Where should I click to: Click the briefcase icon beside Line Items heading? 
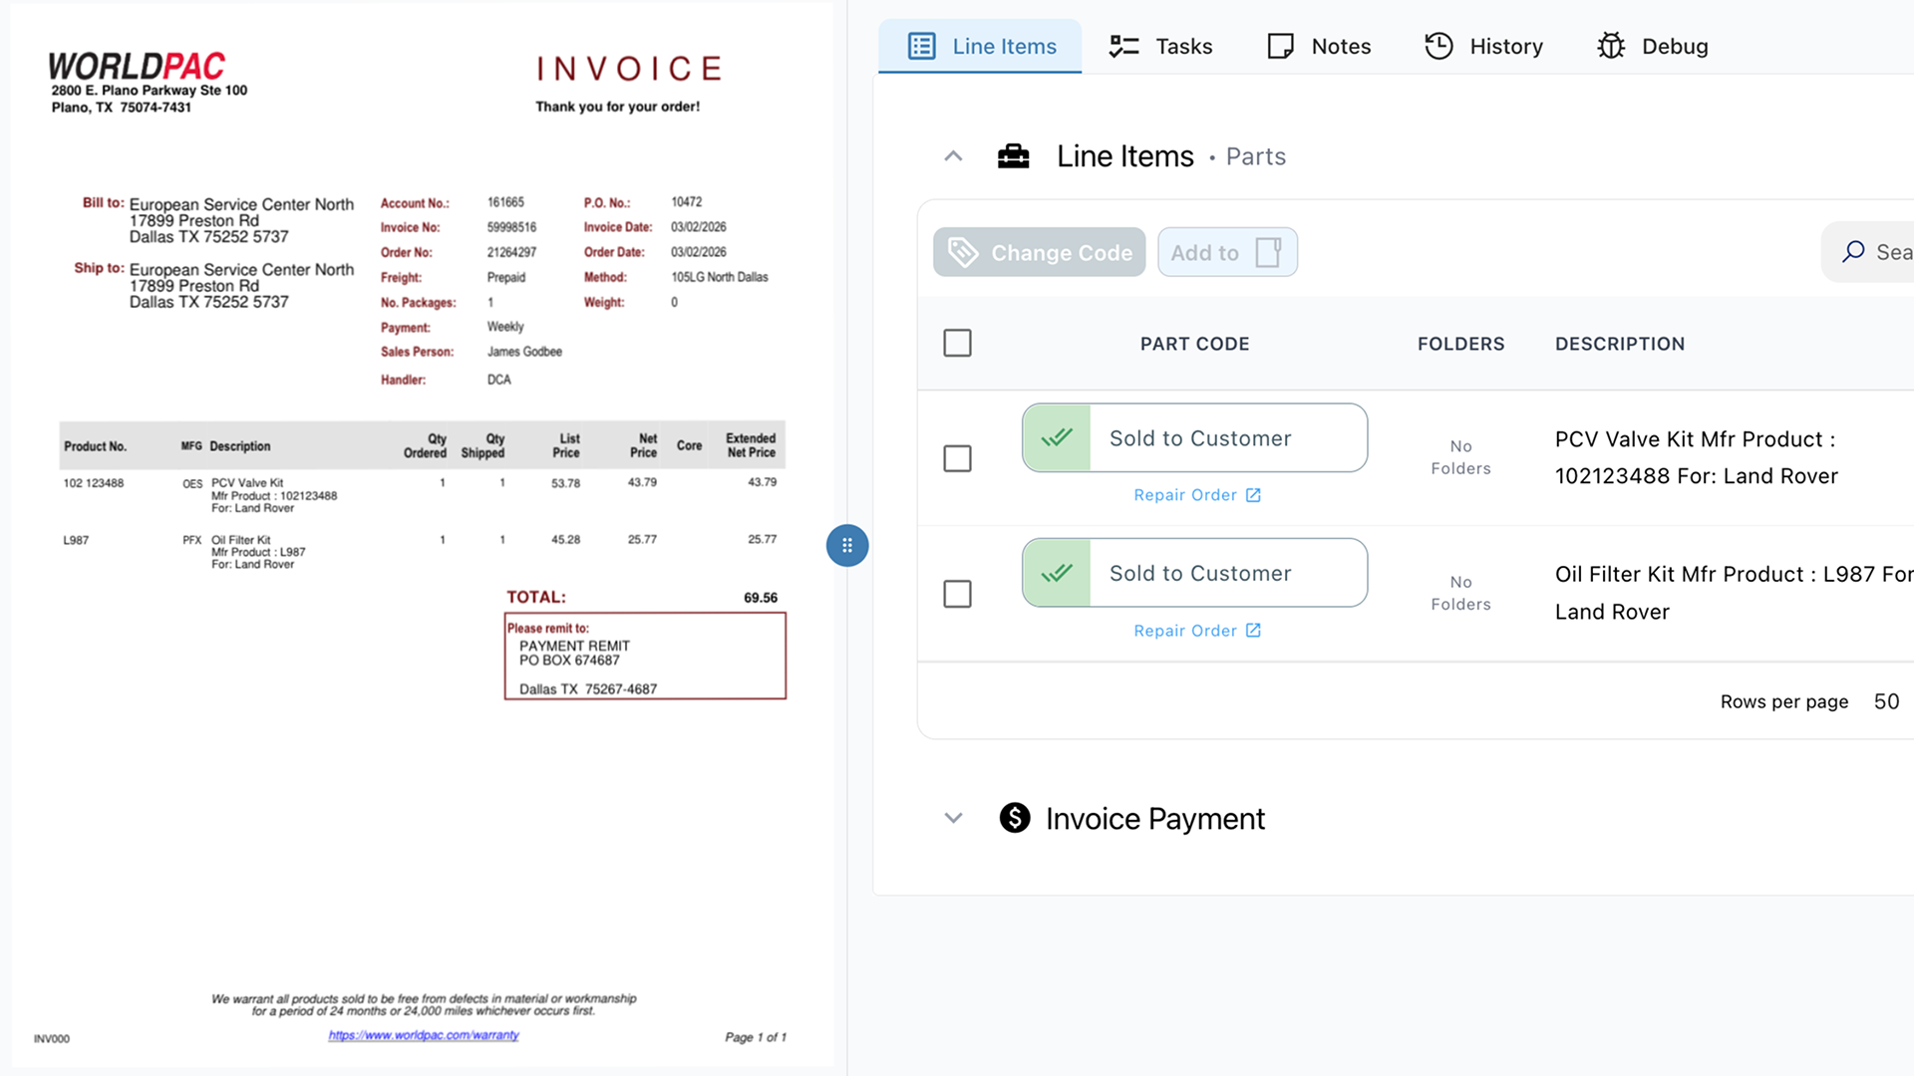pyautogui.click(x=1013, y=156)
